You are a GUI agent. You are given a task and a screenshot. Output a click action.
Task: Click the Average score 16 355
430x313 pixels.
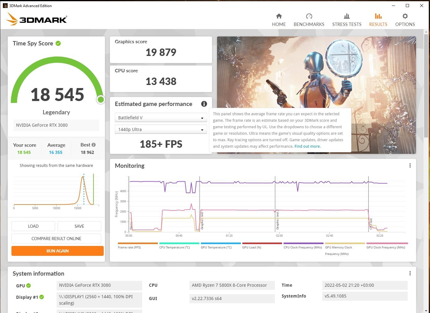coord(56,152)
